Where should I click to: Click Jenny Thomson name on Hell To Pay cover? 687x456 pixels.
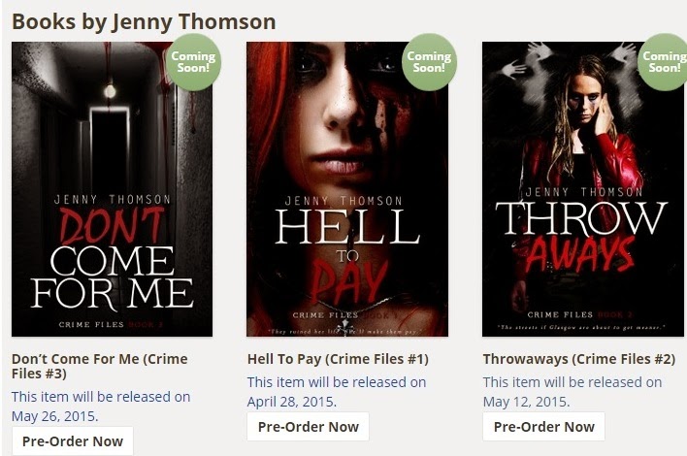pyautogui.click(x=343, y=201)
